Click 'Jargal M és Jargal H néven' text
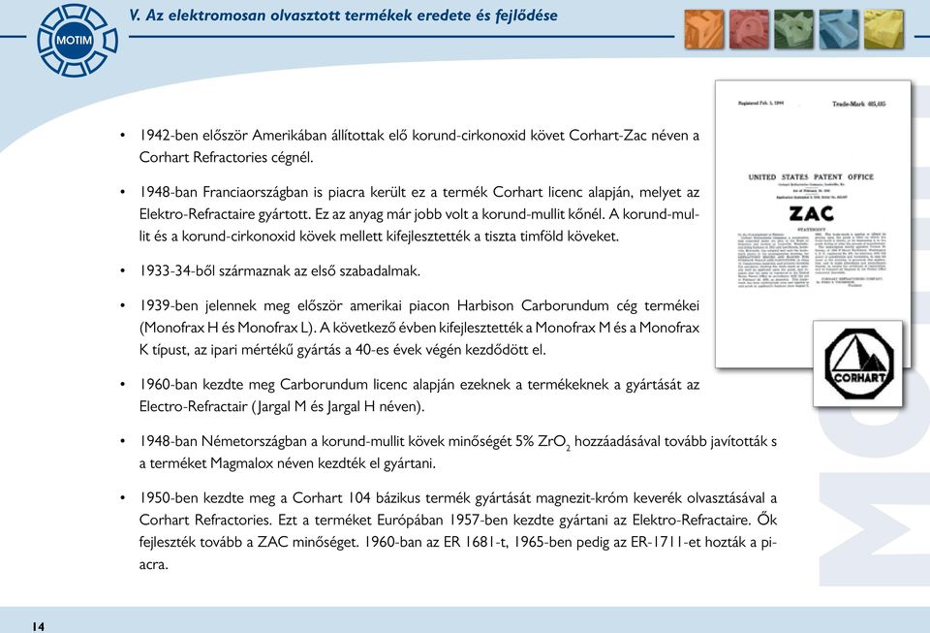The width and height of the screenshot is (930, 633). [x=338, y=407]
